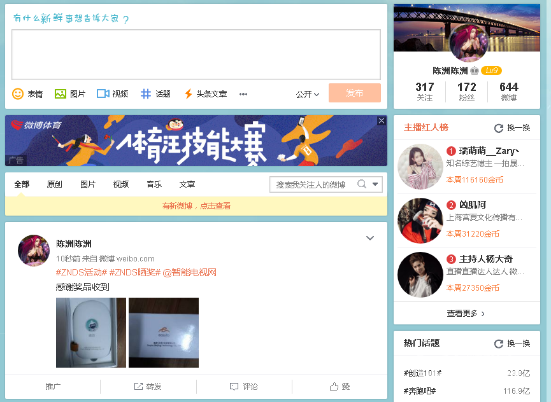Show more compose options (ellipsis)
The image size is (551, 402).
tap(243, 94)
